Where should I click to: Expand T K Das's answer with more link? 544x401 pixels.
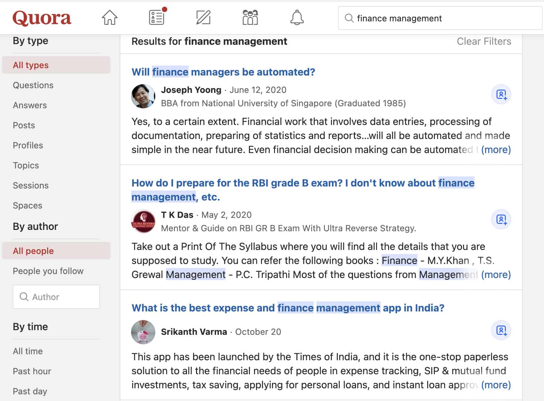tap(496, 275)
